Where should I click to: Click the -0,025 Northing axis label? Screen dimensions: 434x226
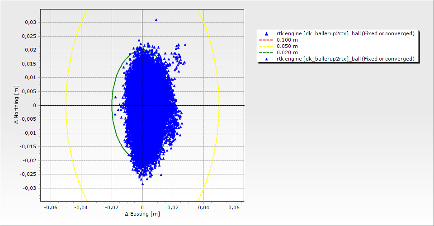(x=28, y=174)
